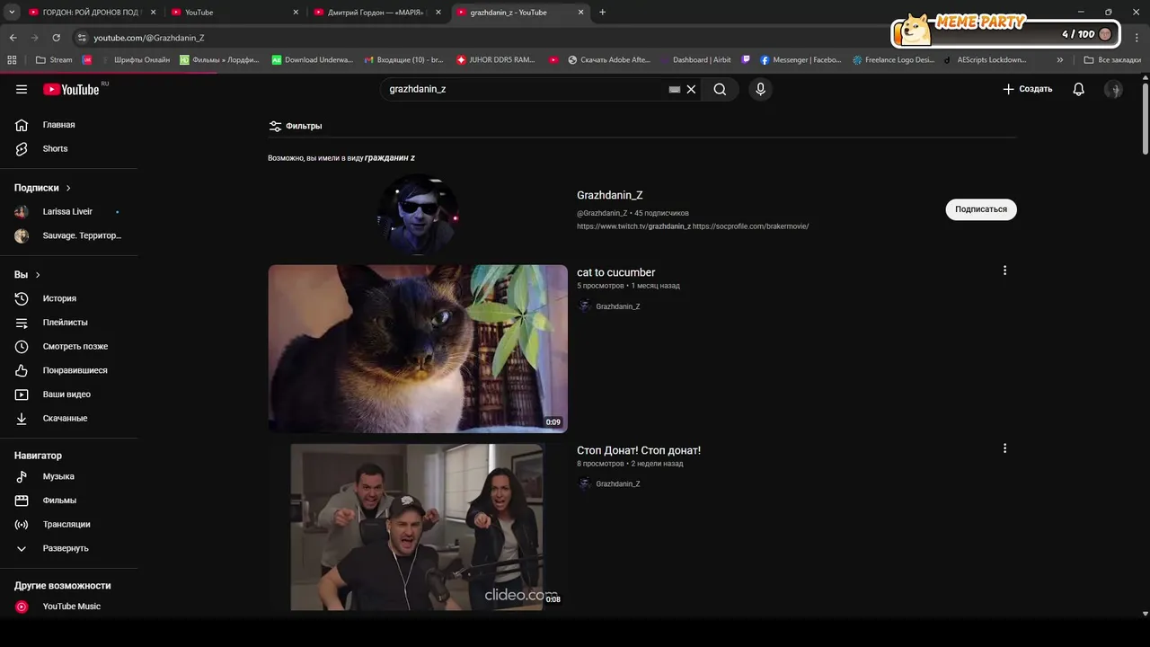Start voice search with microphone
1150x647 pixels.
click(760, 89)
